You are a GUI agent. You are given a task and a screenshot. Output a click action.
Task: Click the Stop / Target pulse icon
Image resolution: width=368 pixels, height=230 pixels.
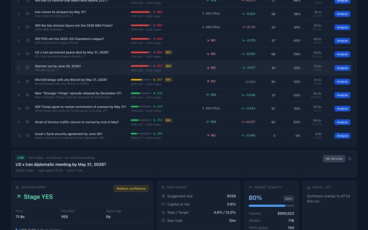pos(163,212)
